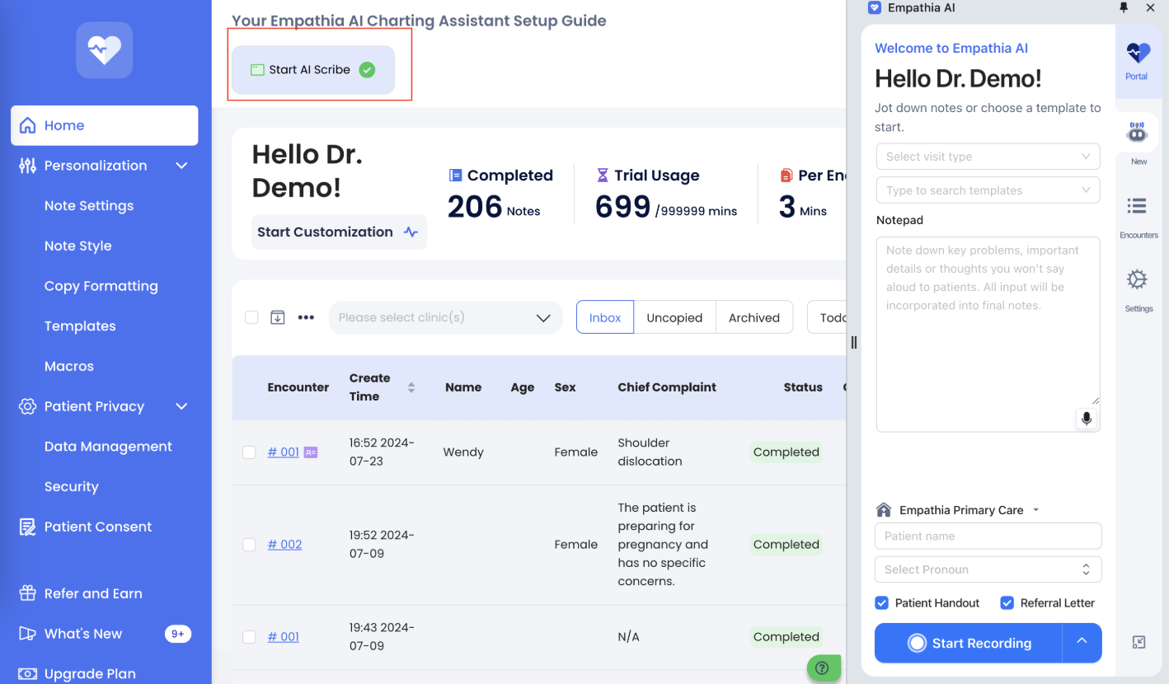Click the Notepad microphone dictation icon
Viewport: 1169px width, 684px height.
click(x=1087, y=419)
